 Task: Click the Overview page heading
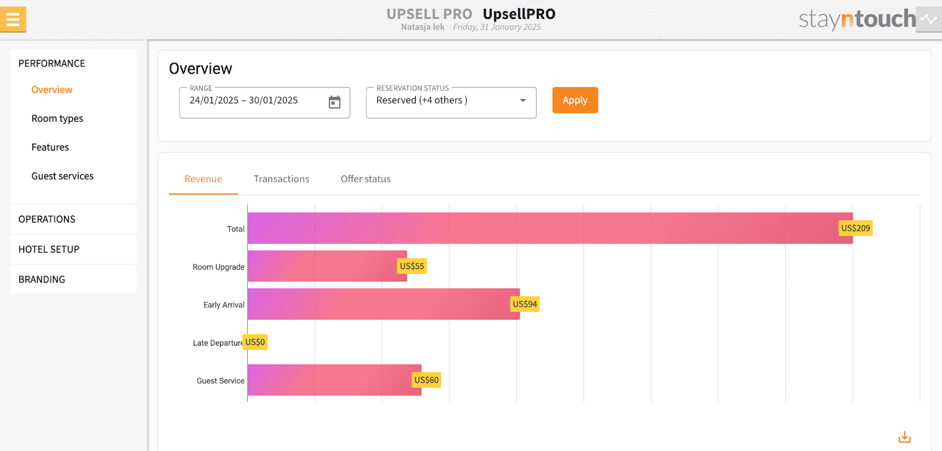201,69
